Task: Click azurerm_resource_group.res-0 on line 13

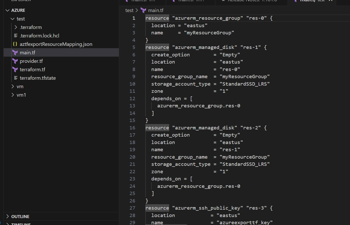Action: pos(199,106)
